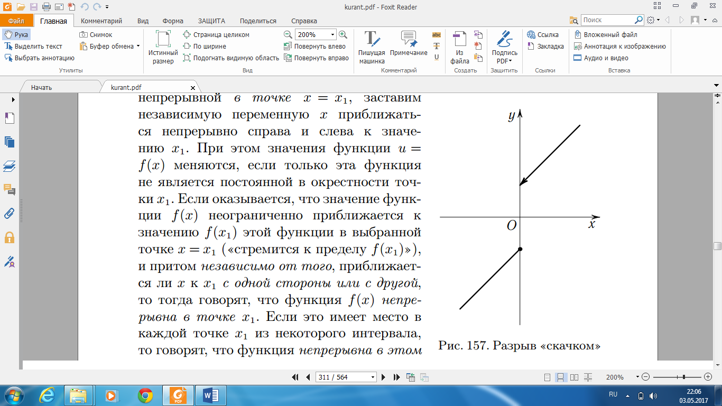
Task: Open the Справка ribbon tab
Action: [x=304, y=21]
